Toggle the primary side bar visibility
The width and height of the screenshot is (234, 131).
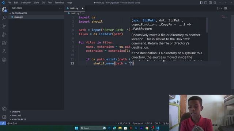(201, 3)
